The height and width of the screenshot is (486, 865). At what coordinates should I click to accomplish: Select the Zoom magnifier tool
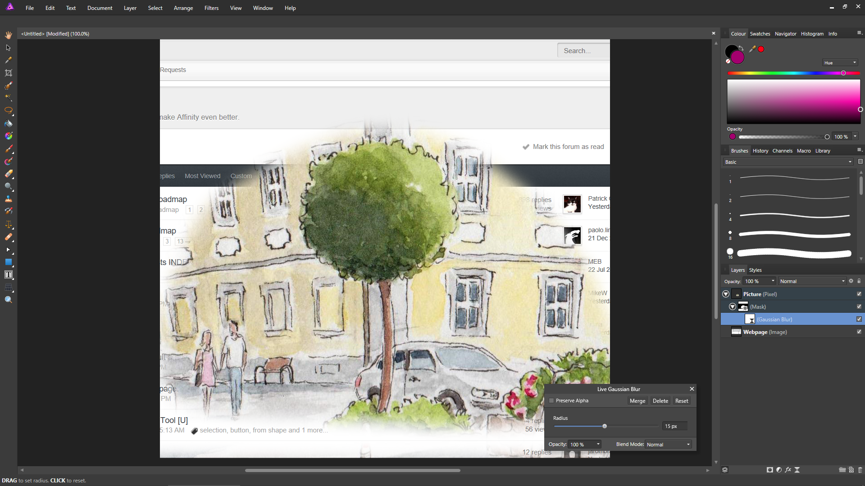(9, 300)
